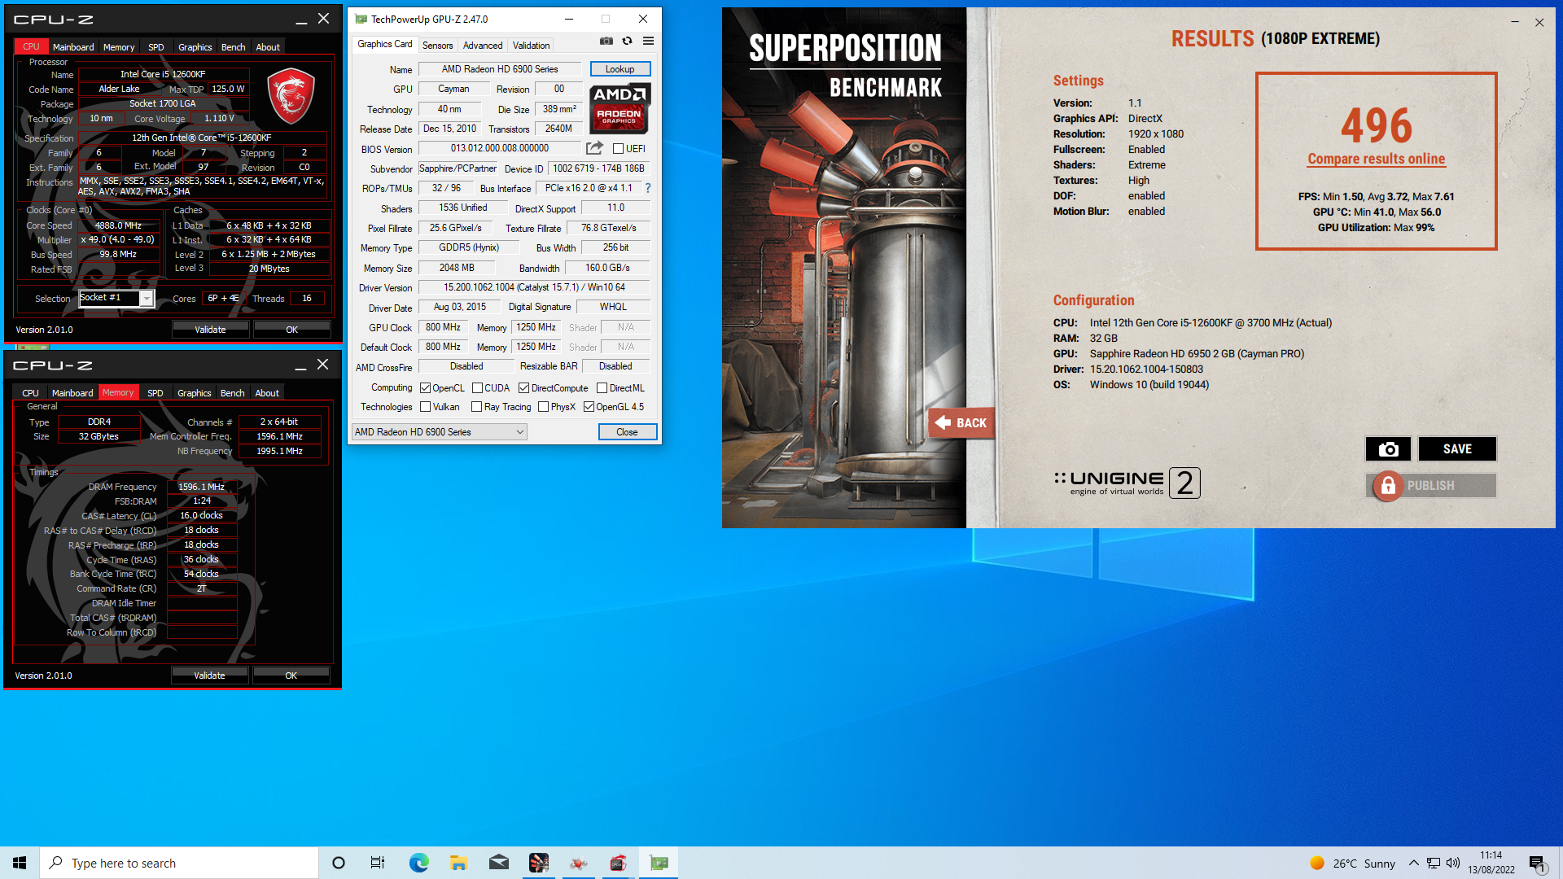Viewport: 1563px width, 879px height.
Task: Open Sensors tab in GPU-Z
Action: (437, 46)
